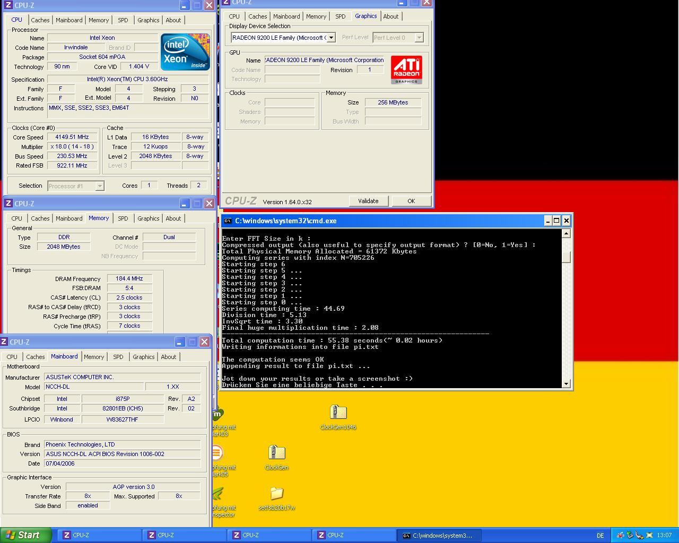Screen dimensions: 679x543
Task: Click the Bus Speed value 230.53 MHz
Action: coord(72,156)
